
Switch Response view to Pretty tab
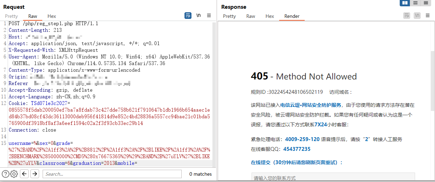(229, 16)
